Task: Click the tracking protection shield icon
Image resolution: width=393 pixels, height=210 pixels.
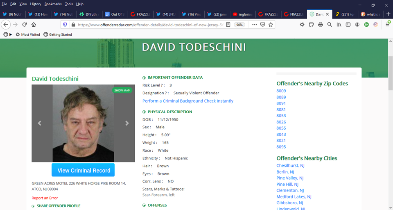Action: tap(65, 25)
